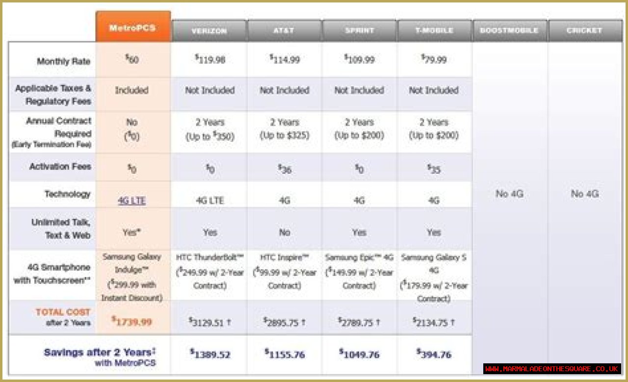Click Verizon's $119.98 monthly rate
The width and height of the screenshot is (628, 382).
(210, 60)
